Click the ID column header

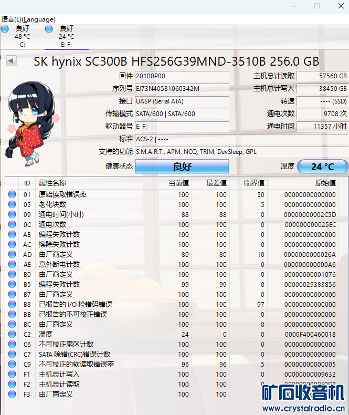(27, 183)
